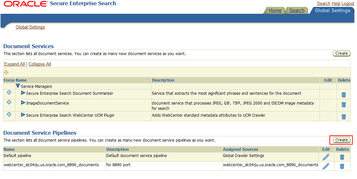
Task: Expand the ImageDocumentService node
Action: (x=23, y=103)
